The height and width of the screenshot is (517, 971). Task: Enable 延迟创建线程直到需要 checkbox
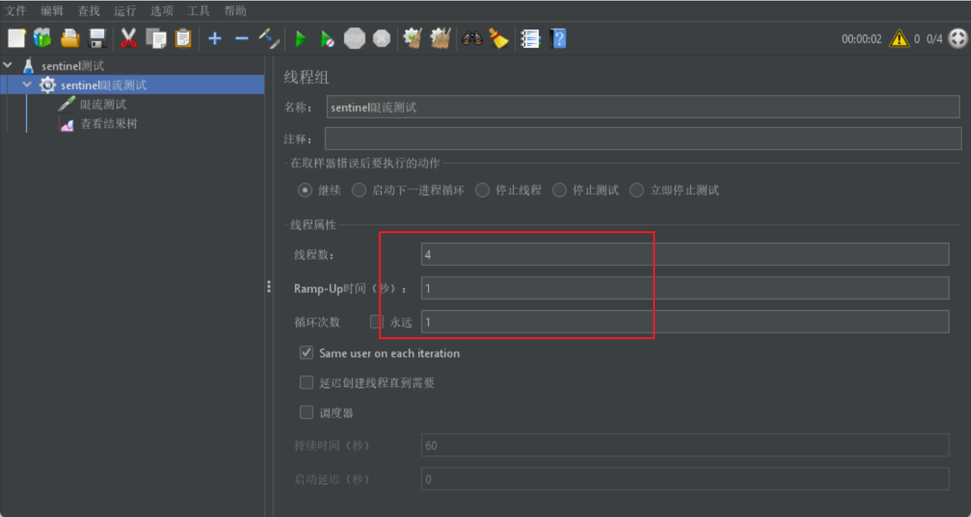point(306,383)
